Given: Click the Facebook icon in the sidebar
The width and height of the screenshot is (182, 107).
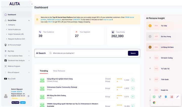Looking at the screenshot, I should click(x=6, y=61).
